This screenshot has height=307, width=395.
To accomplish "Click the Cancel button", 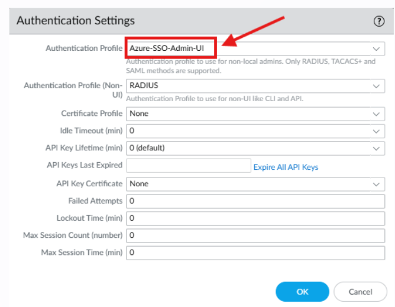I will click(x=360, y=292).
